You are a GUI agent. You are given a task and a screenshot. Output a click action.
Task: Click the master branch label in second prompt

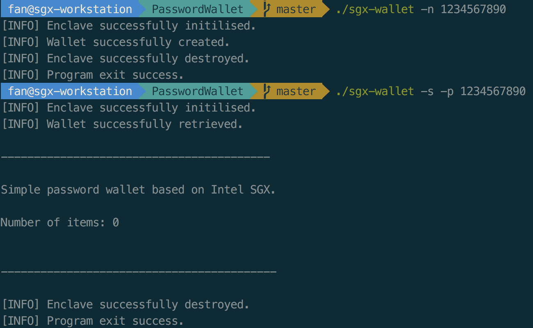coord(296,91)
